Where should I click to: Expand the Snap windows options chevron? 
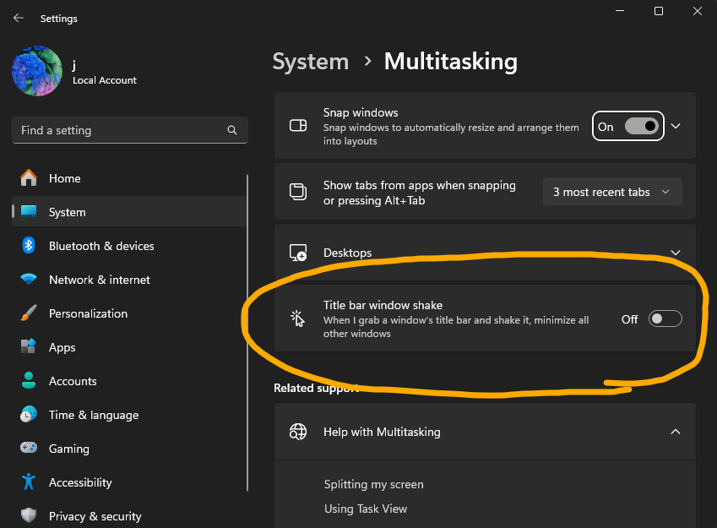[676, 126]
